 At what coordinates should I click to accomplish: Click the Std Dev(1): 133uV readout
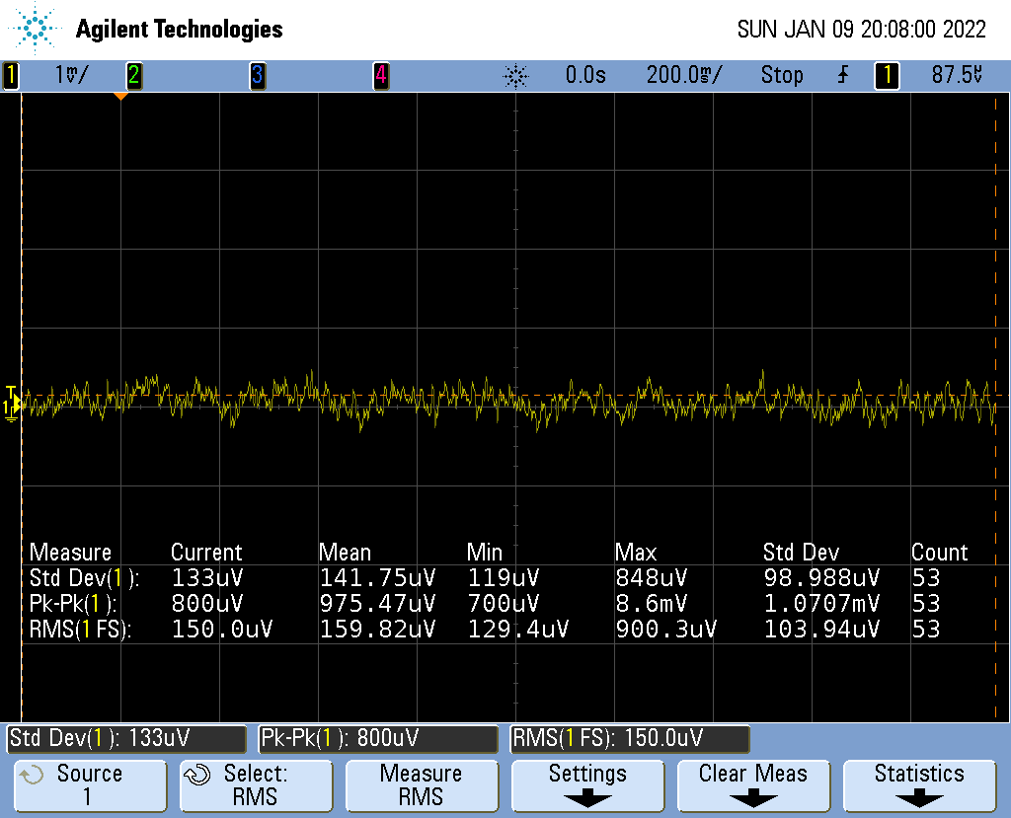point(126,738)
